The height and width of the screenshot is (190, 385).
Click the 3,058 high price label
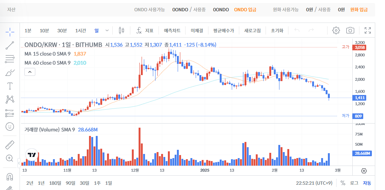tap(359, 47)
